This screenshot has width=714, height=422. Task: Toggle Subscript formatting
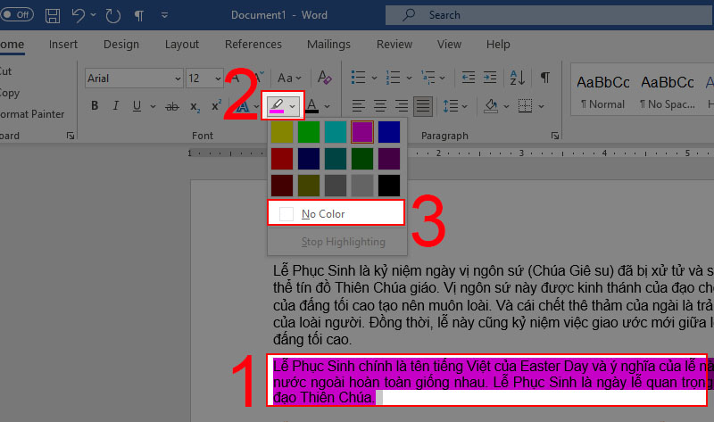194,107
